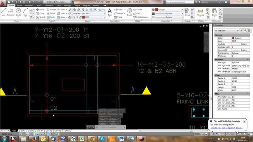
Task: Open Google Chrome from the taskbar
Action: pyautogui.click(x=92, y=138)
